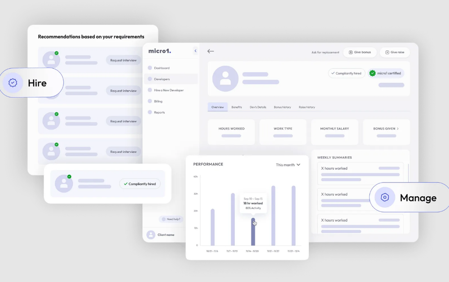The width and height of the screenshot is (449, 282).
Task: Click the highlighted 11/14 - 11/20 performance bar
Action: coord(253,232)
